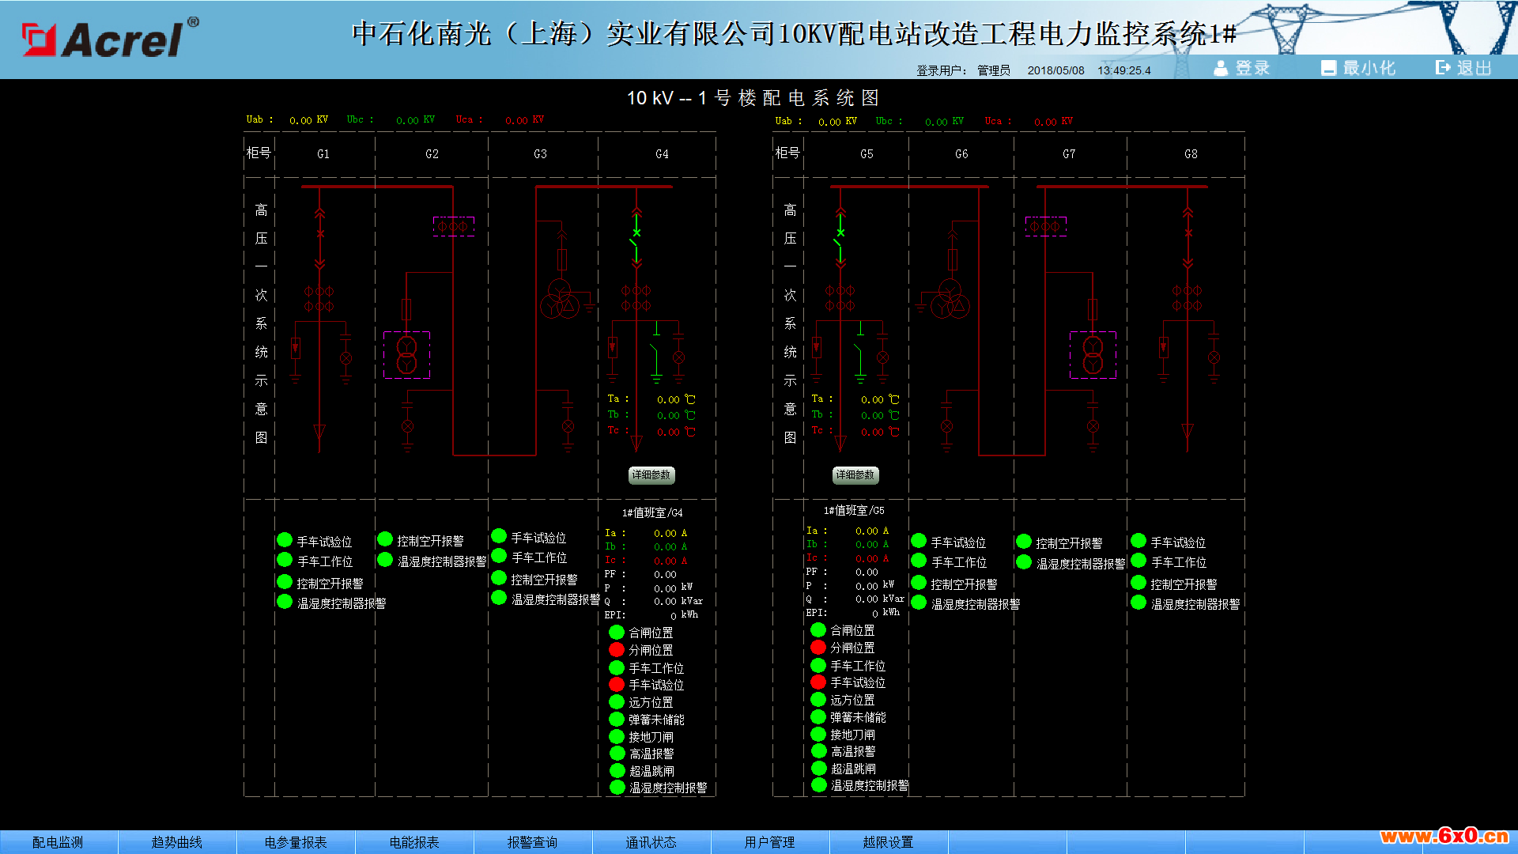
Task: Click G4 EPI energy kWh value
Action: (674, 616)
